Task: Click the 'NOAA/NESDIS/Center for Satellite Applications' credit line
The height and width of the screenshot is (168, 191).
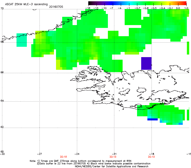Action: tap(112, 166)
